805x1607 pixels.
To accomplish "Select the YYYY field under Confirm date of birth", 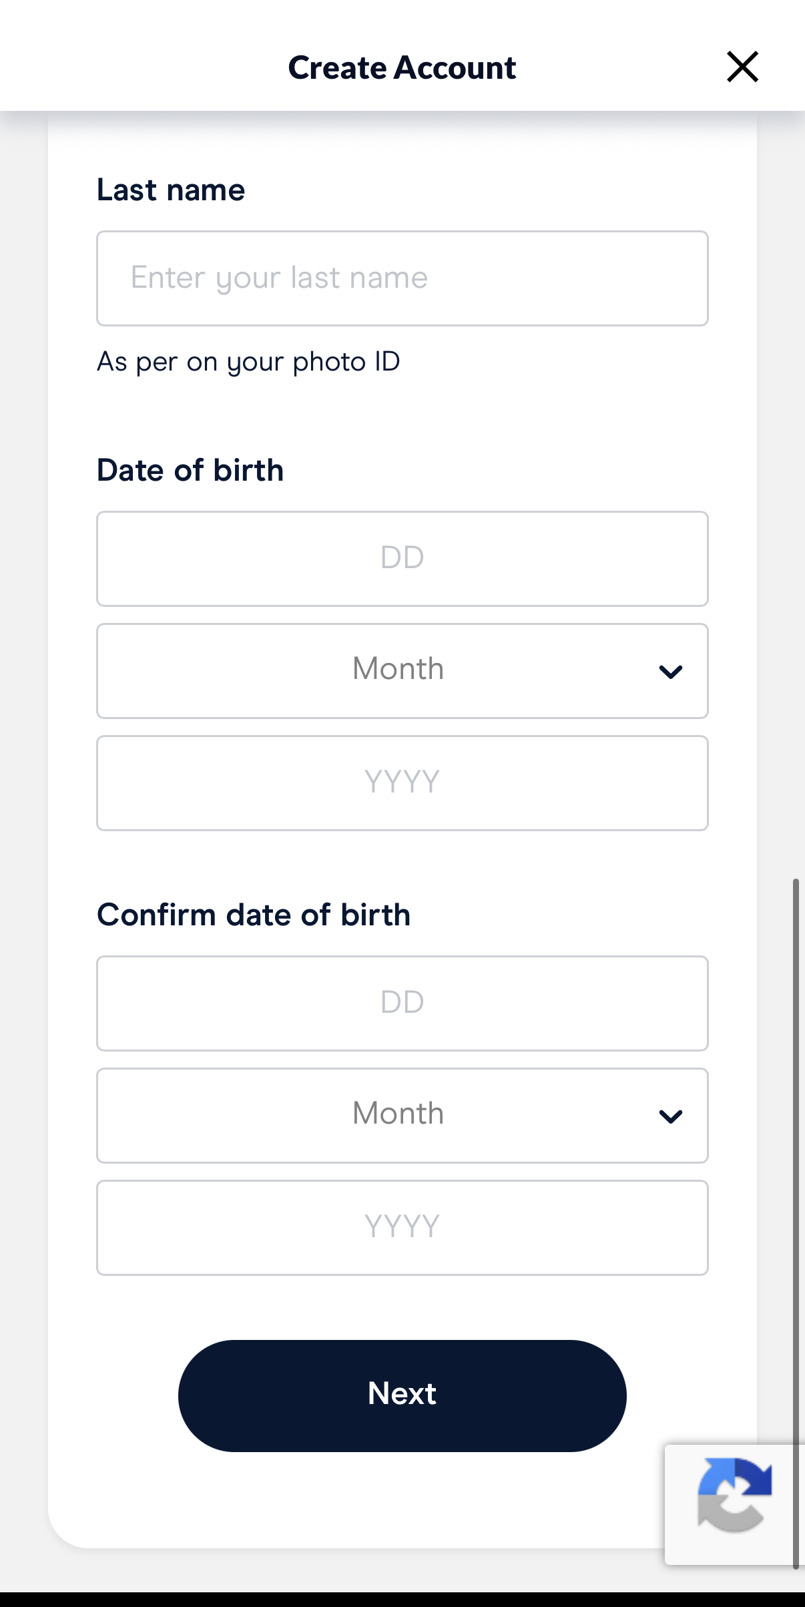I will tap(402, 1228).
